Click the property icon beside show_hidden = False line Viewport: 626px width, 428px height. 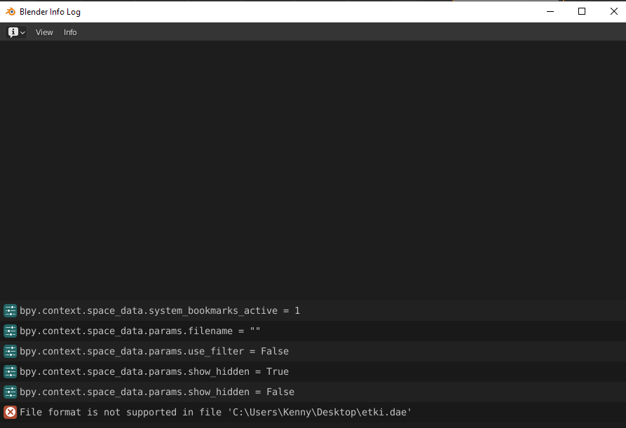point(11,392)
